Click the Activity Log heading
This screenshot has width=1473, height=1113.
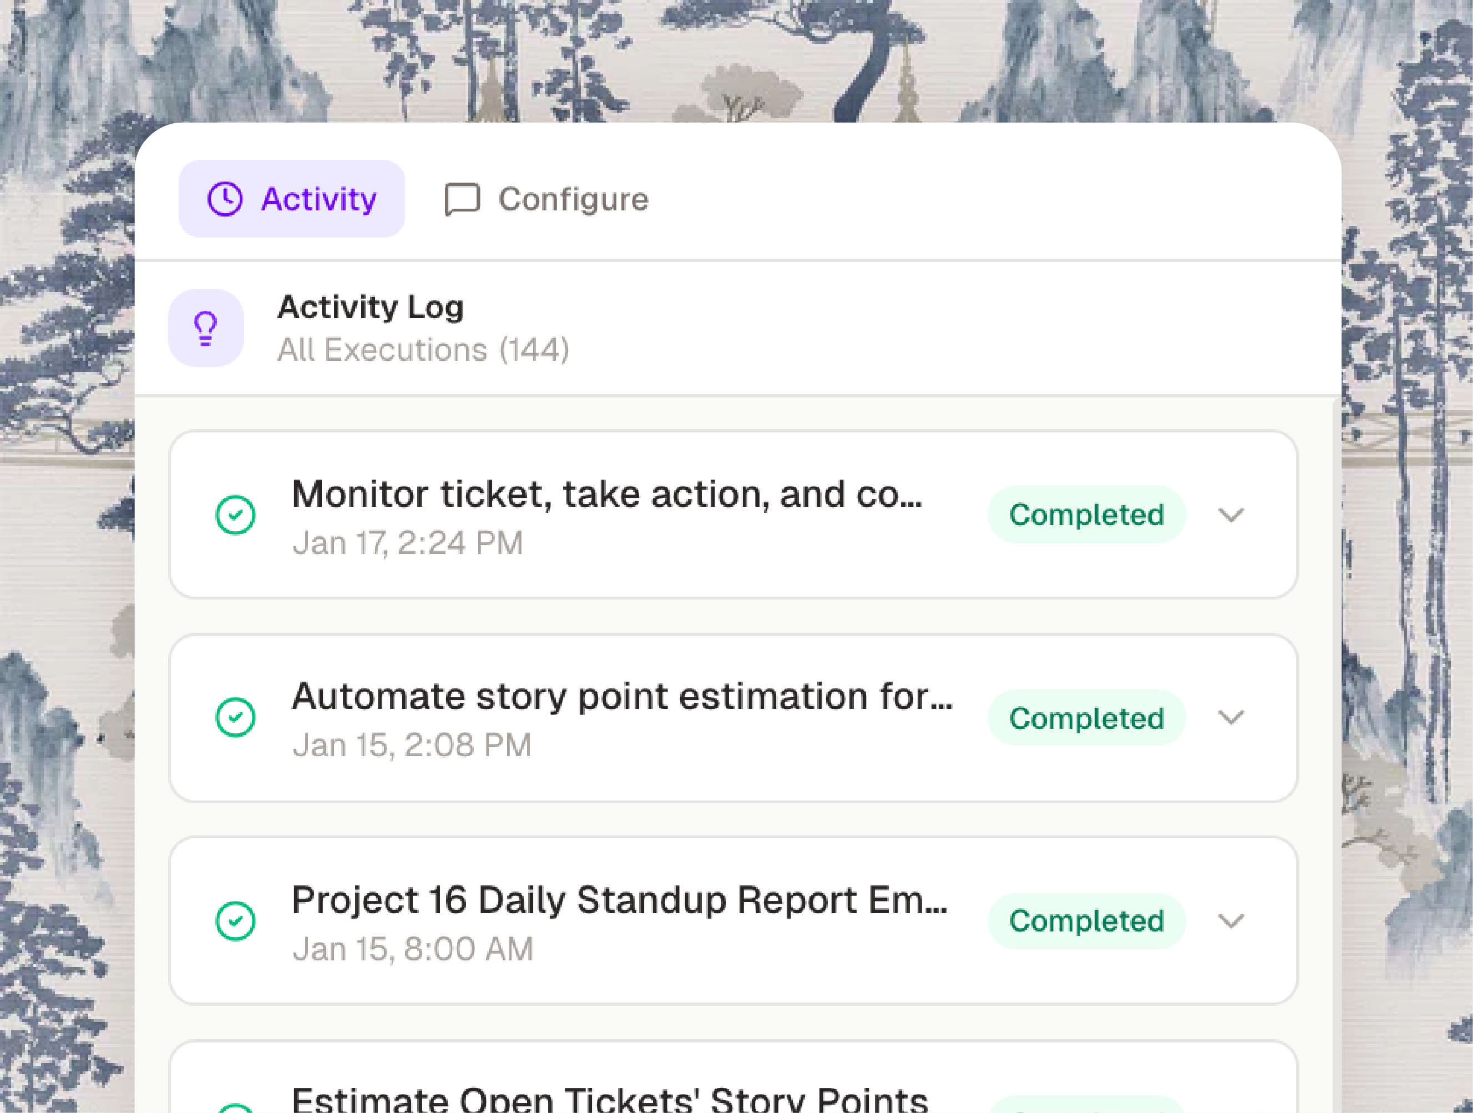(370, 307)
